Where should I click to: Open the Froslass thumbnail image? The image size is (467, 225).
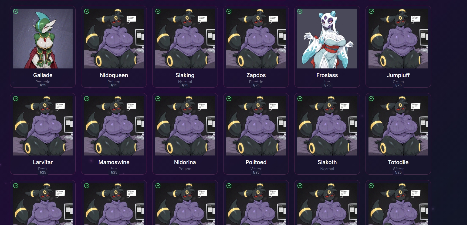327,39
